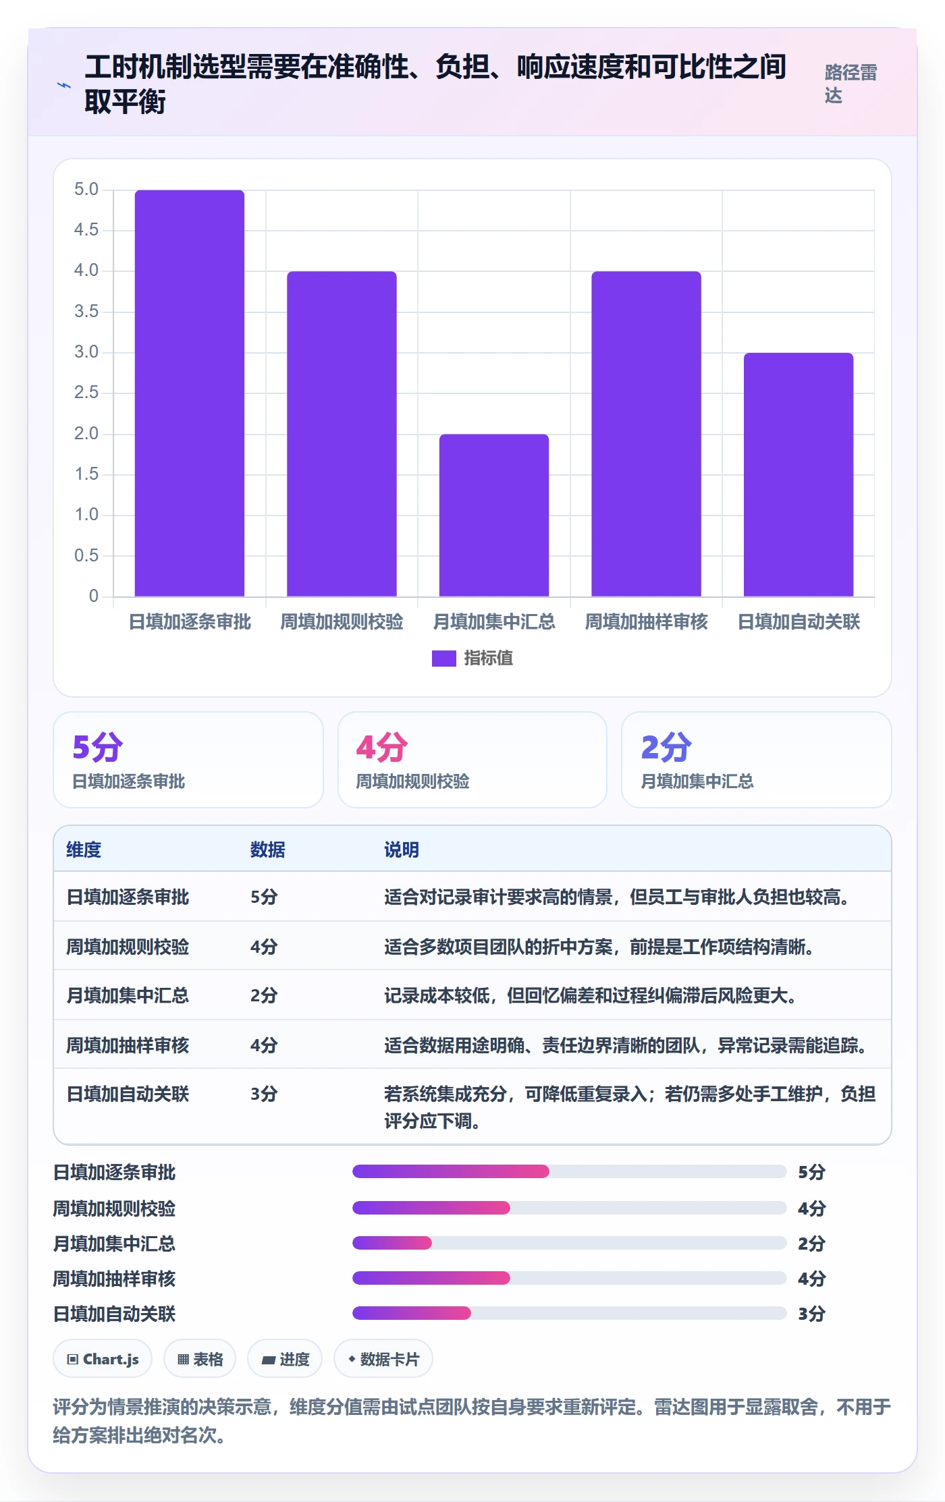Click the lightning icon beside the title
Image resolution: width=945 pixels, height=1502 pixels.
coord(64,86)
